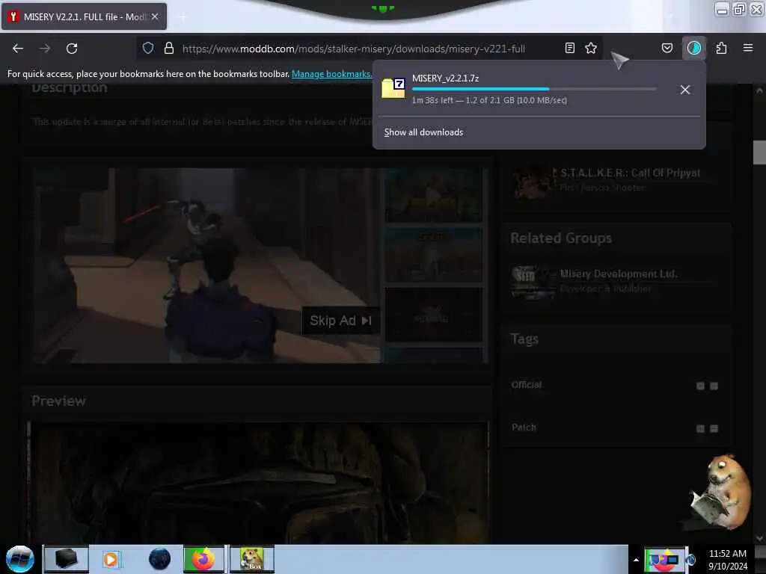Click first small icon in Patch tag row

point(700,428)
